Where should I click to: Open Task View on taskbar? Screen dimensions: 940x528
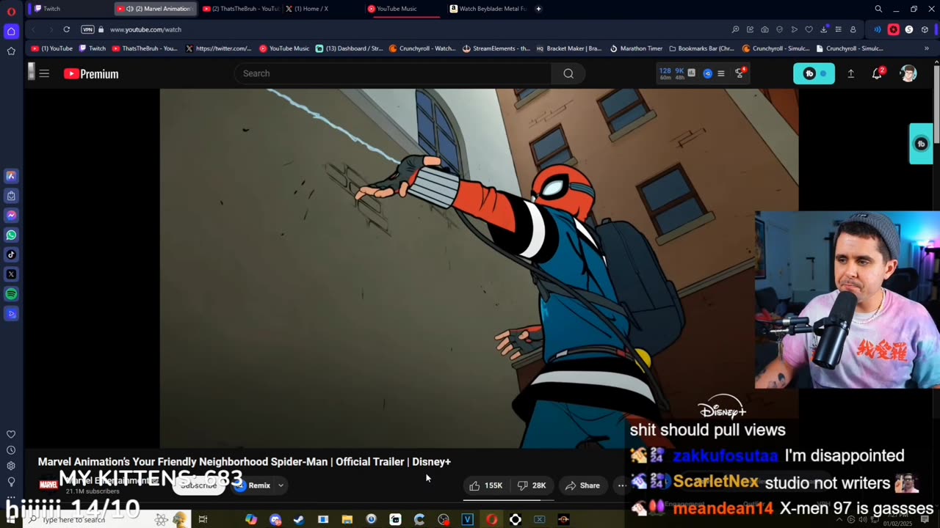pyautogui.click(x=203, y=519)
